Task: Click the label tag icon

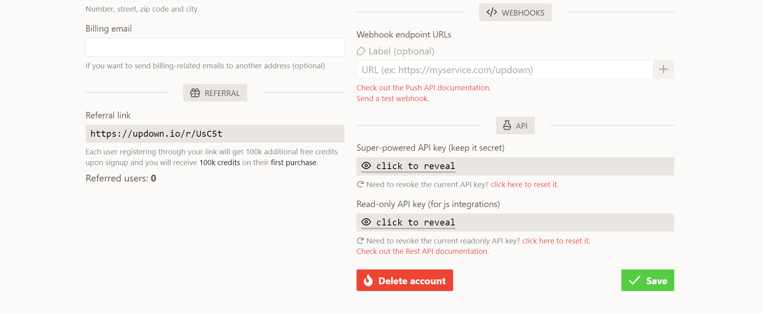Action: tap(361, 51)
